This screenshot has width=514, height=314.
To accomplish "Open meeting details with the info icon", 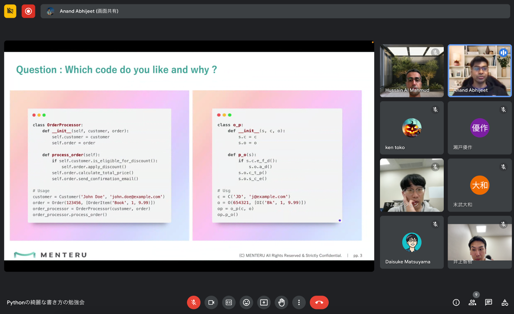I will [x=456, y=302].
